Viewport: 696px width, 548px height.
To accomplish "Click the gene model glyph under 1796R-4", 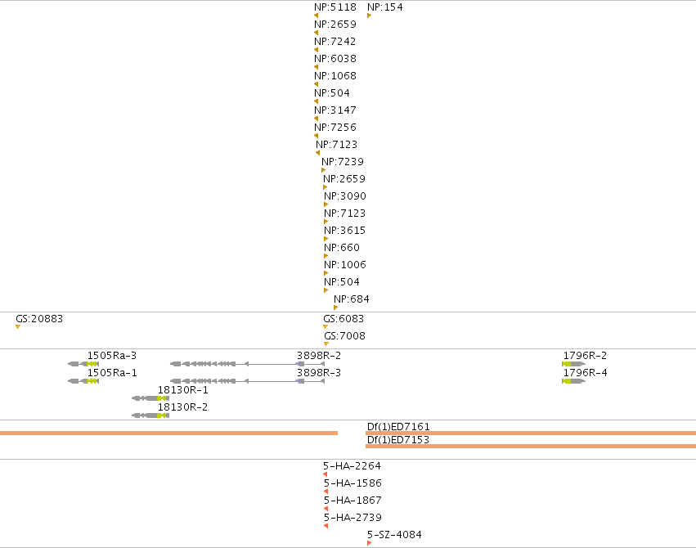I will click(x=573, y=381).
